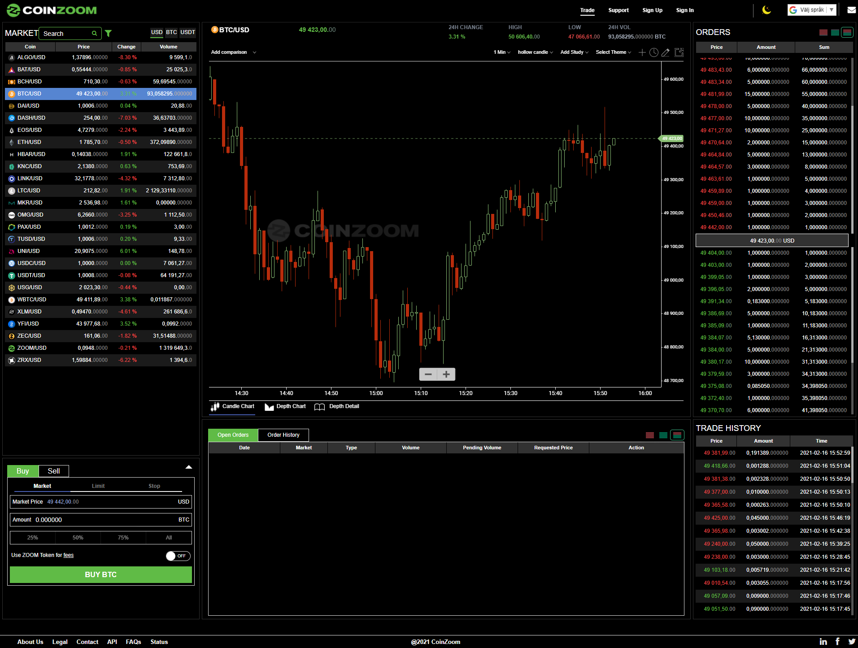
Task: Open the Support page
Action: point(618,10)
